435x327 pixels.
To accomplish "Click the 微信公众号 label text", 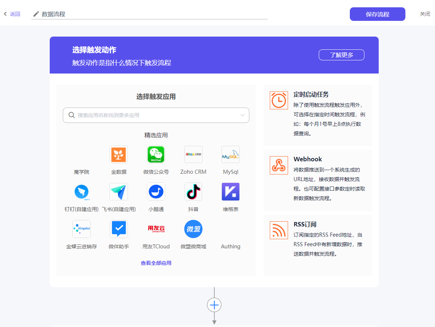I will coord(156,172).
